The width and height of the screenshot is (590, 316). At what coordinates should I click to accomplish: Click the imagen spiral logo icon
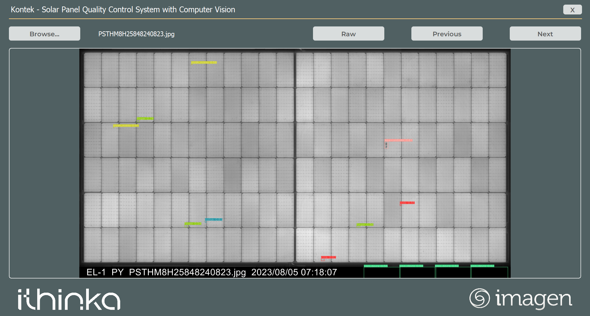click(481, 298)
